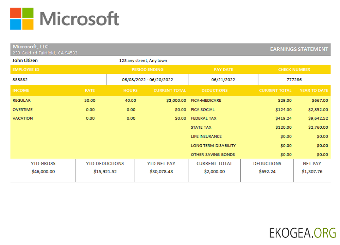Click the DEDUCTIONS column header
The height and width of the screenshot is (245, 340).
tap(215, 91)
